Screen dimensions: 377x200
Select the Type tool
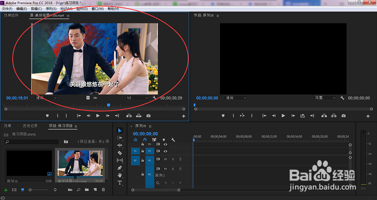120,183
